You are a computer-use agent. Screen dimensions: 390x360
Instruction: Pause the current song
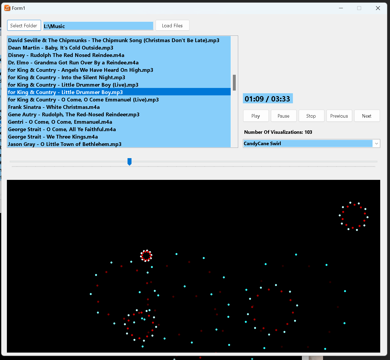(284, 116)
